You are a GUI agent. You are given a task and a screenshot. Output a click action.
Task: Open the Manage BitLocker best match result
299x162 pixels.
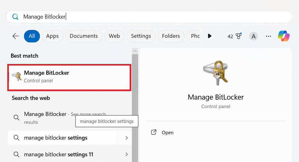coord(69,77)
